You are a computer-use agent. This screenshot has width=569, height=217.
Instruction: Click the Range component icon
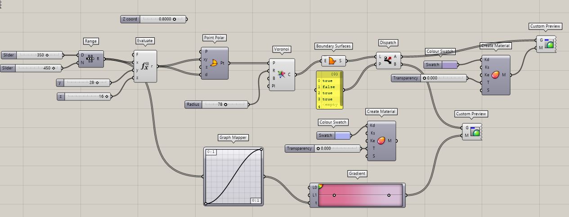click(x=90, y=59)
